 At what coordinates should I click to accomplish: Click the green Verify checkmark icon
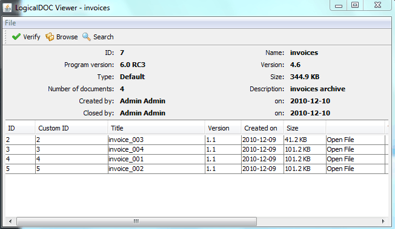click(16, 37)
